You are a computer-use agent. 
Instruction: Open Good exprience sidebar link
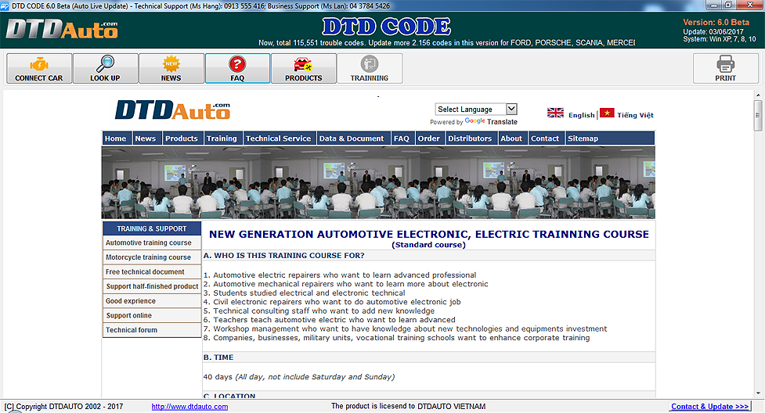click(x=152, y=301)
